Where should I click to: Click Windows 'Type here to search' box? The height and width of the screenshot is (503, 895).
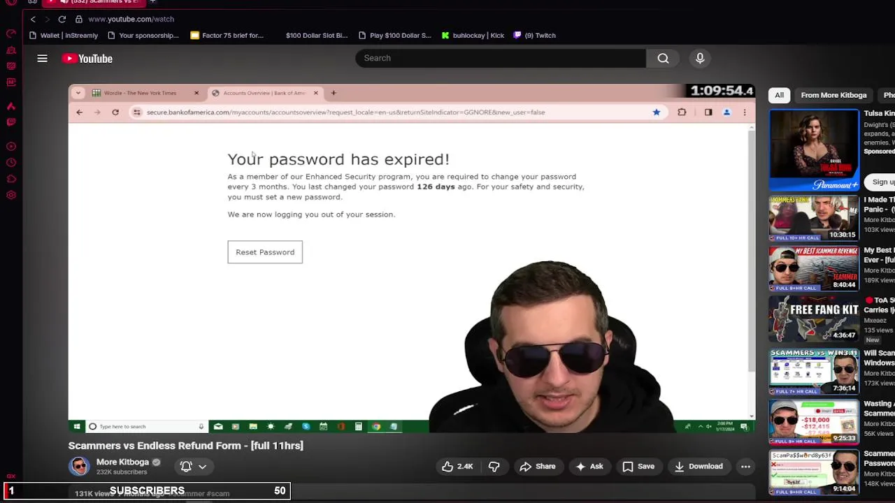coord(146,426)
